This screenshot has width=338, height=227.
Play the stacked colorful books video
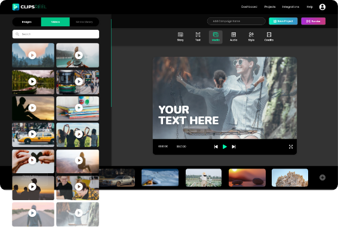(x=79, y=108)
